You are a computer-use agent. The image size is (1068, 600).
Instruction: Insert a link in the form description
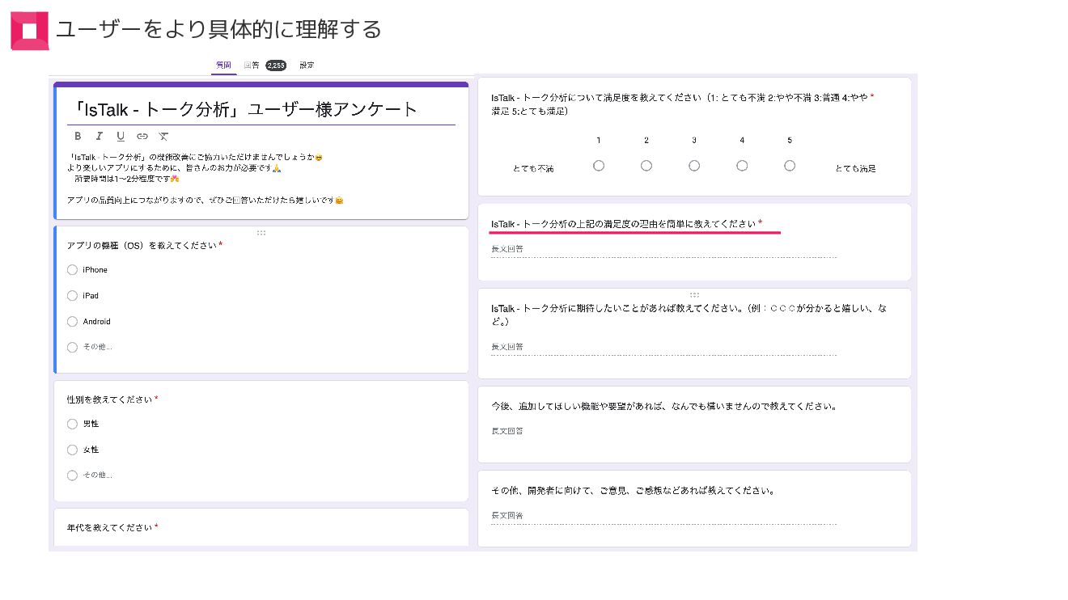tap(142, 137)
